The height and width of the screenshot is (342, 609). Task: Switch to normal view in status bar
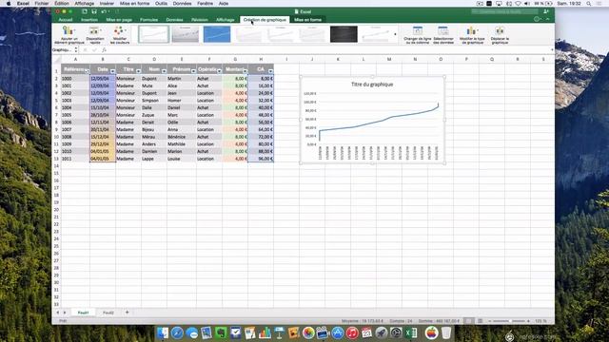[x=469, y=321]
